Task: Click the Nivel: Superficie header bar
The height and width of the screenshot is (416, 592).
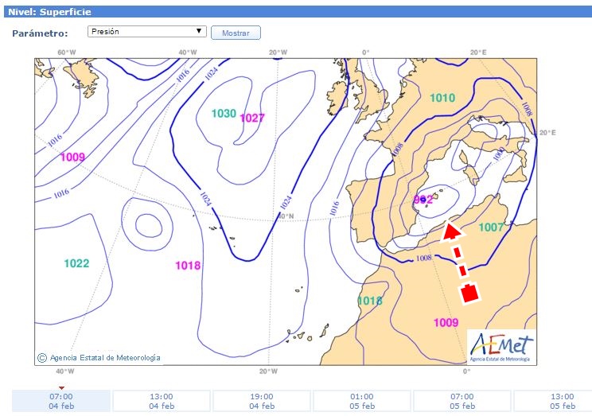Action: click(296, 12)
